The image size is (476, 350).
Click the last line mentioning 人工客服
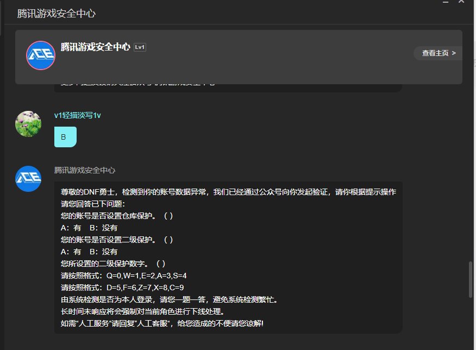(x=162, y=323)
